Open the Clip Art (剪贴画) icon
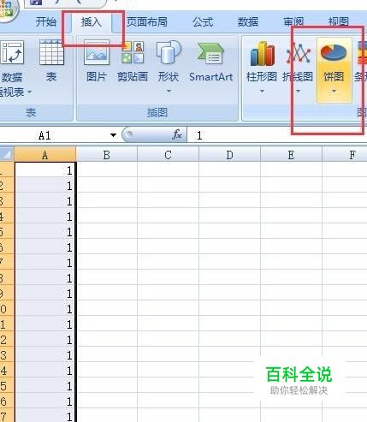This screenshot has width=367, height=422. coord(133,52)
